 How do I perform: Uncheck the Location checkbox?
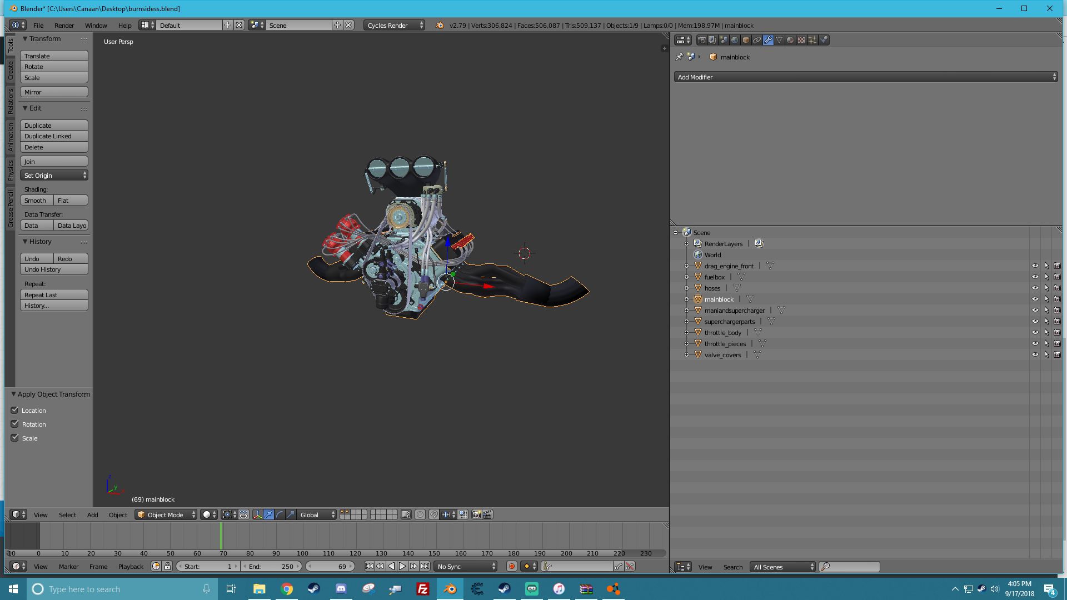[x=15, y=410]
